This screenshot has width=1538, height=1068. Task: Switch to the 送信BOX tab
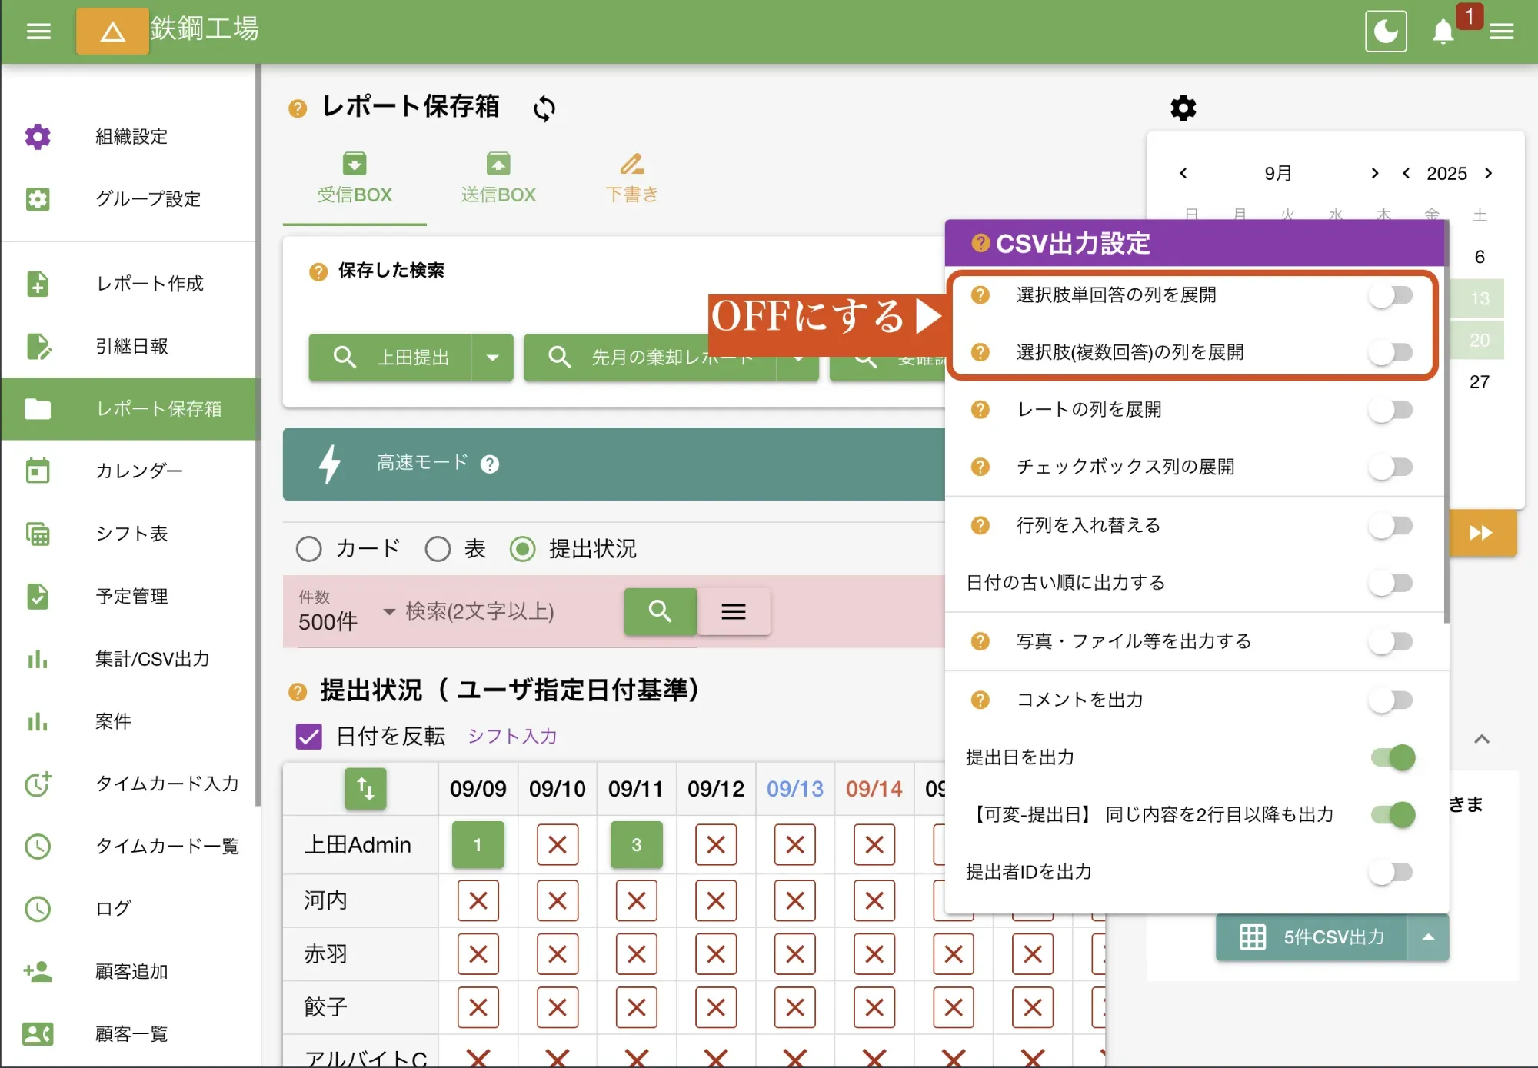498,178
